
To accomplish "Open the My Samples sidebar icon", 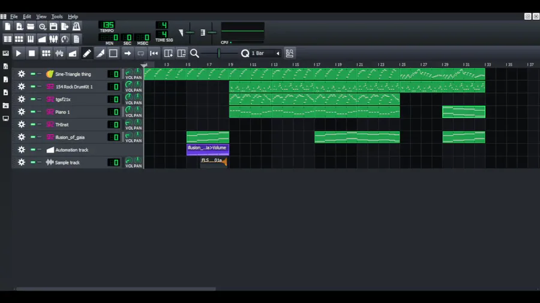I will (x=5, y=80).
